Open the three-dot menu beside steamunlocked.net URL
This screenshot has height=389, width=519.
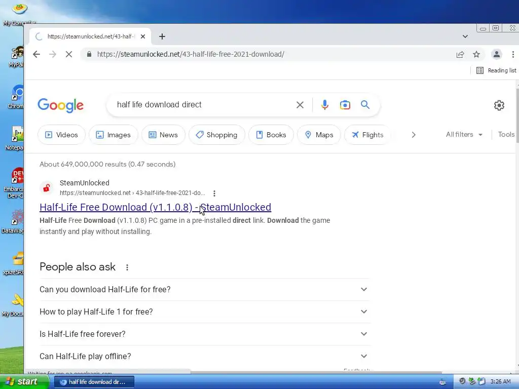pyautogui.click(x=214, y=193)
